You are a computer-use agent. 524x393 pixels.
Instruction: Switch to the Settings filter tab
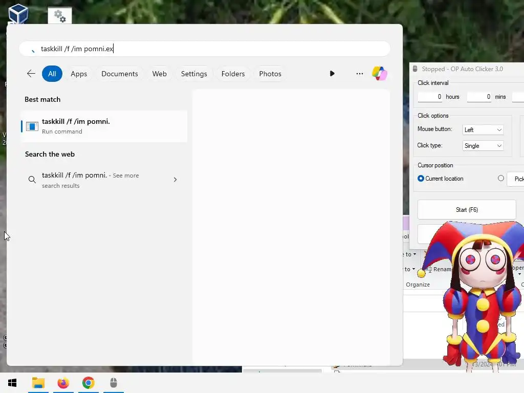(x=194, y=74)
